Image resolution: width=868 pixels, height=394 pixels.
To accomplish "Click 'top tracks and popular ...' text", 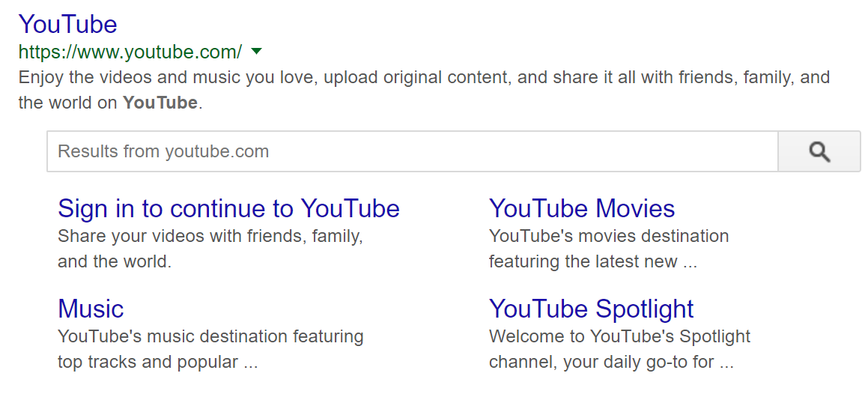I will 158,363.
